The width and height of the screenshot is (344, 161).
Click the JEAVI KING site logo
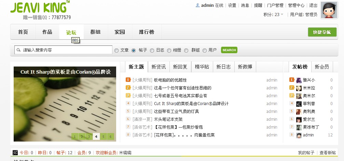point(40,7)
